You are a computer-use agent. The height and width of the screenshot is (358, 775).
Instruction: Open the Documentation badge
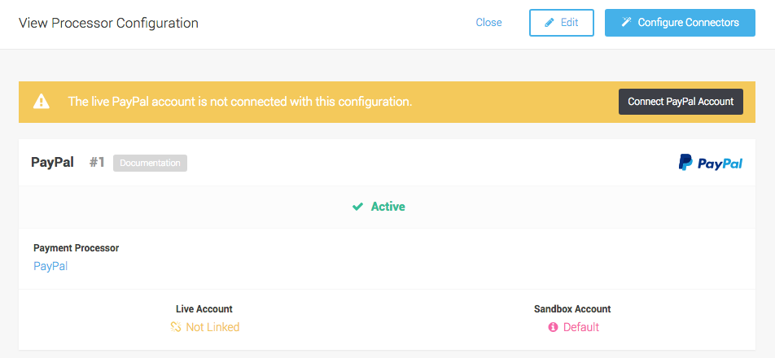pos(150,163)
